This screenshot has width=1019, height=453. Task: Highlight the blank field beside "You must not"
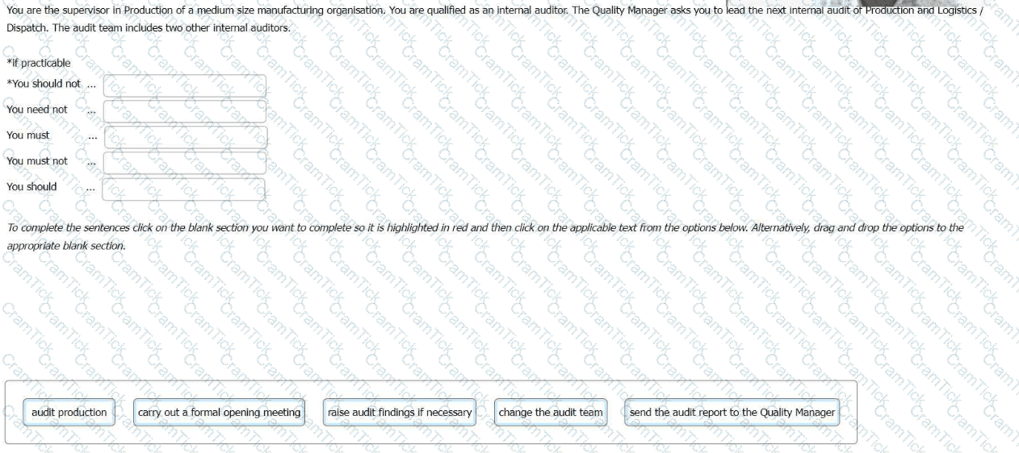[185, 163]
